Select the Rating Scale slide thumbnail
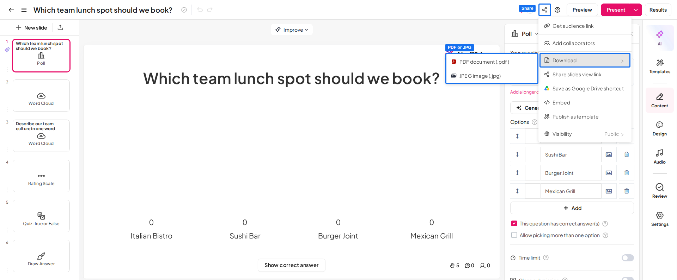677x280 pixels. point(41,176)
